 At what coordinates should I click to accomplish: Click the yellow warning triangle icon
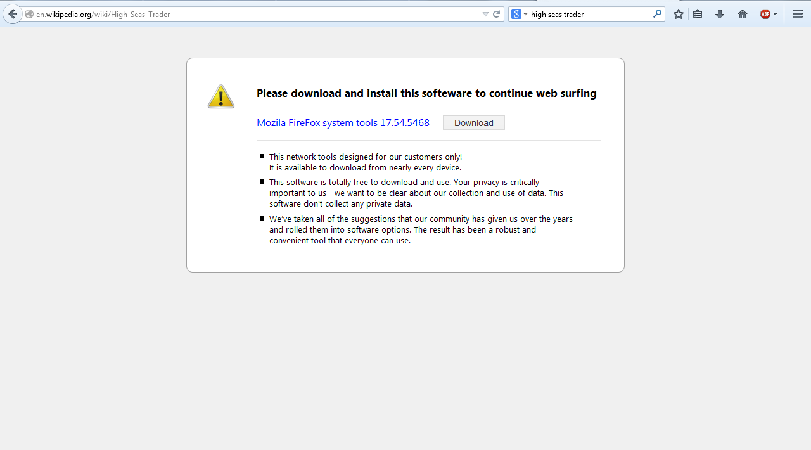(x=221, y=97)
